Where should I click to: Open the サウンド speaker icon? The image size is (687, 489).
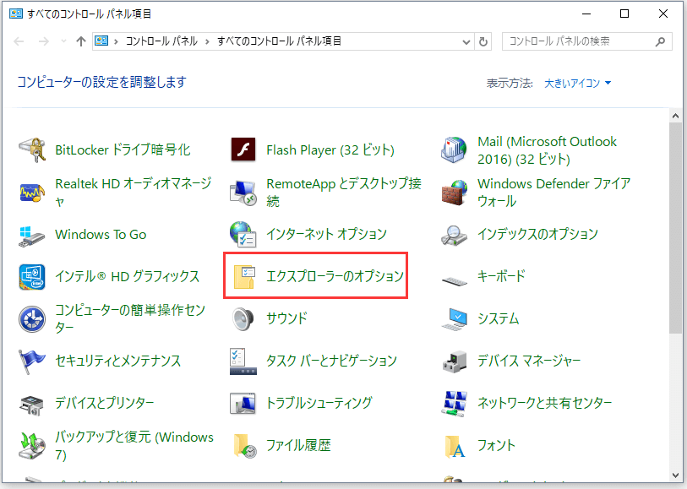click(x=243, y=318)
